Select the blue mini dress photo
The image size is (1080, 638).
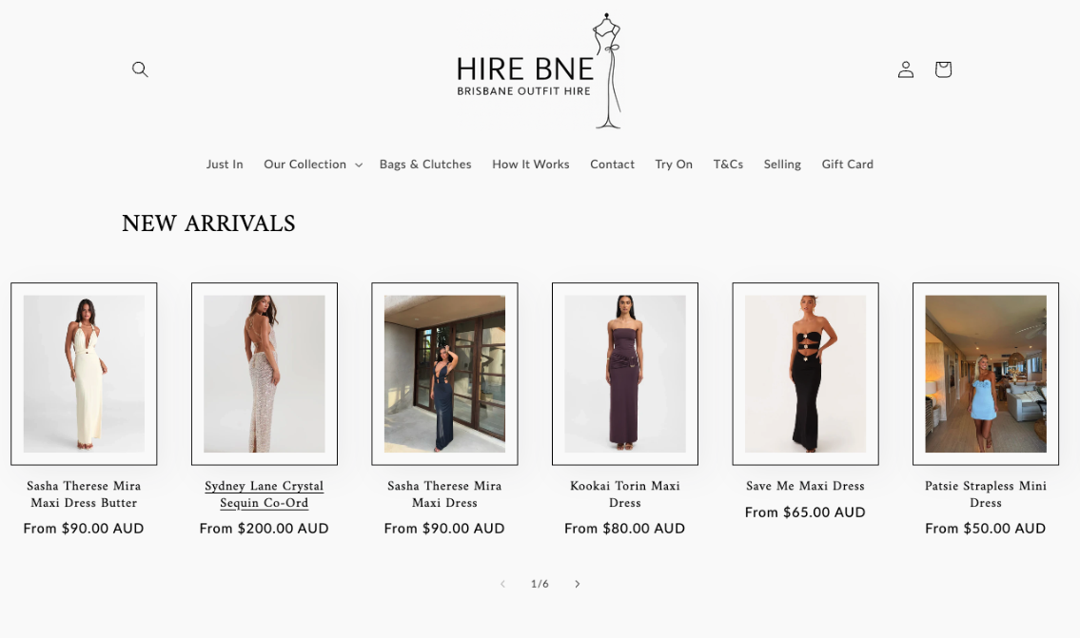pyautogui.click(x=986, y=374)
